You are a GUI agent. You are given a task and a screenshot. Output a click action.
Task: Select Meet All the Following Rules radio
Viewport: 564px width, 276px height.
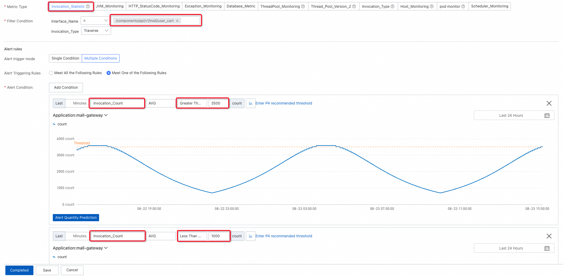point(51,73)
